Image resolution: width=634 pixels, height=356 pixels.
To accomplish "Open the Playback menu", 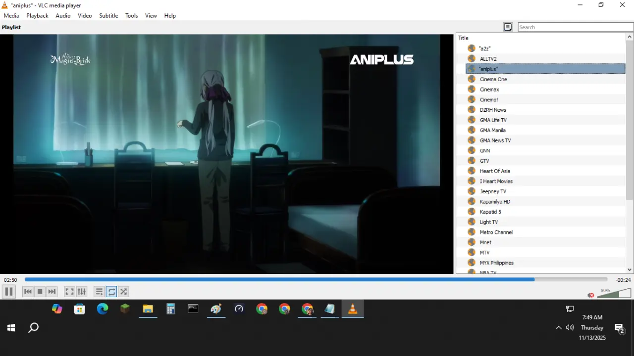I will (x=37, y=16).
